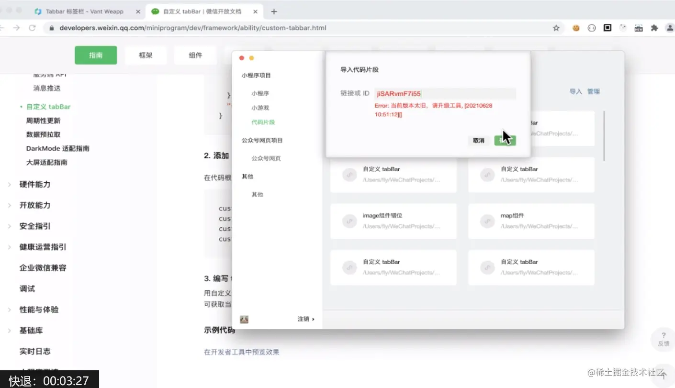The width and height of the screenshot is (675, 388).
Task: Click 在开发者工具中预览效果 link
Action: (241, 352)
